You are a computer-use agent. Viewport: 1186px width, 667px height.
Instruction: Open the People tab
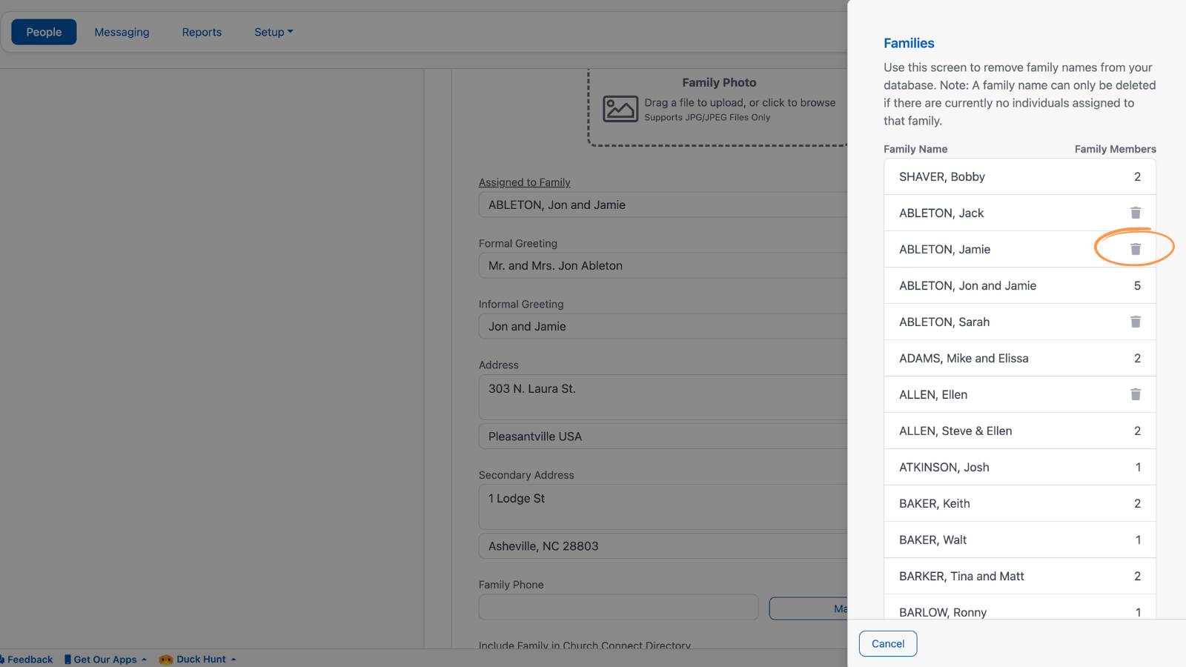point(44,32)
